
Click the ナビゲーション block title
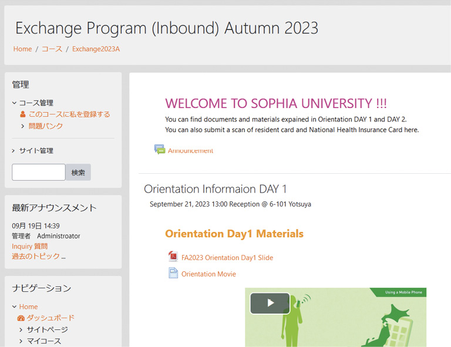[x=42, y=288]
